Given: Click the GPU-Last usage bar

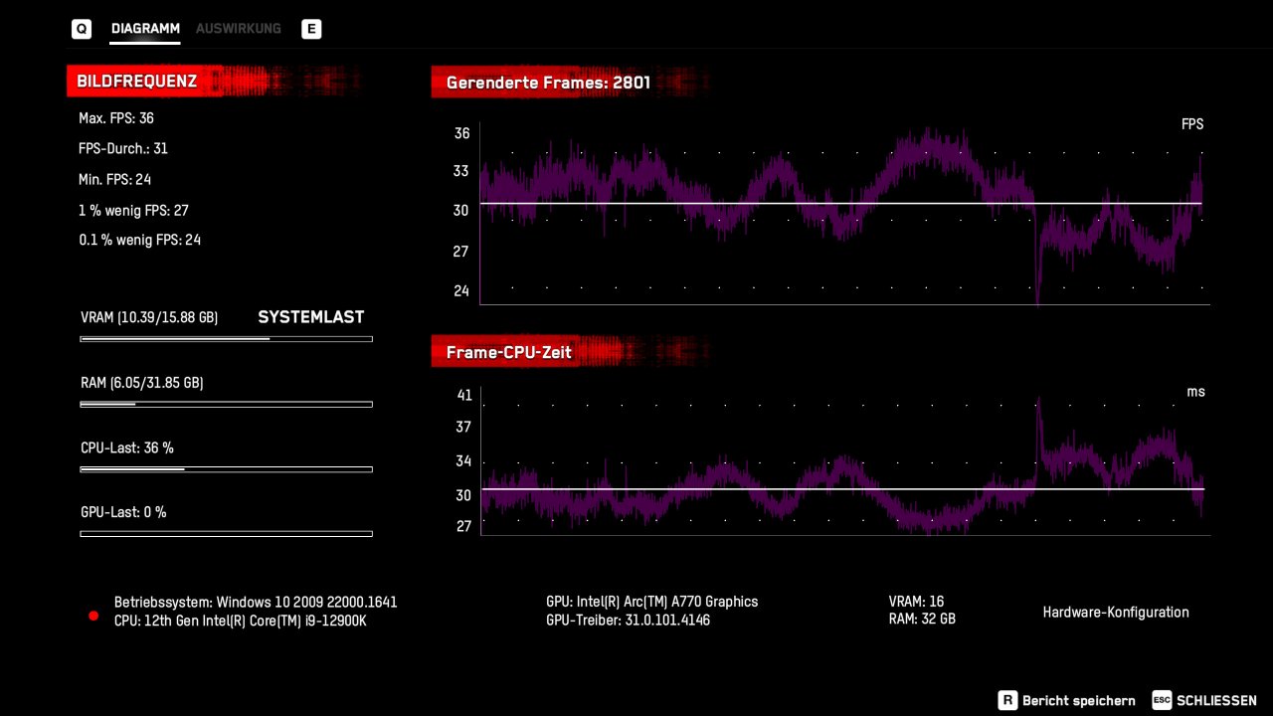Looking at the screenshot, I should coord(226,534).
